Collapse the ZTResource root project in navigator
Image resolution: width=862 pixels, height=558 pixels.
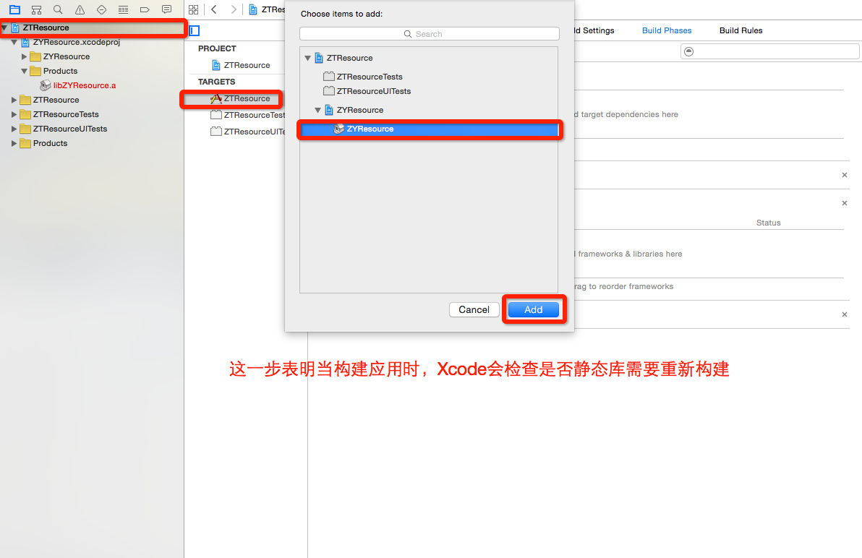point(4,27)
